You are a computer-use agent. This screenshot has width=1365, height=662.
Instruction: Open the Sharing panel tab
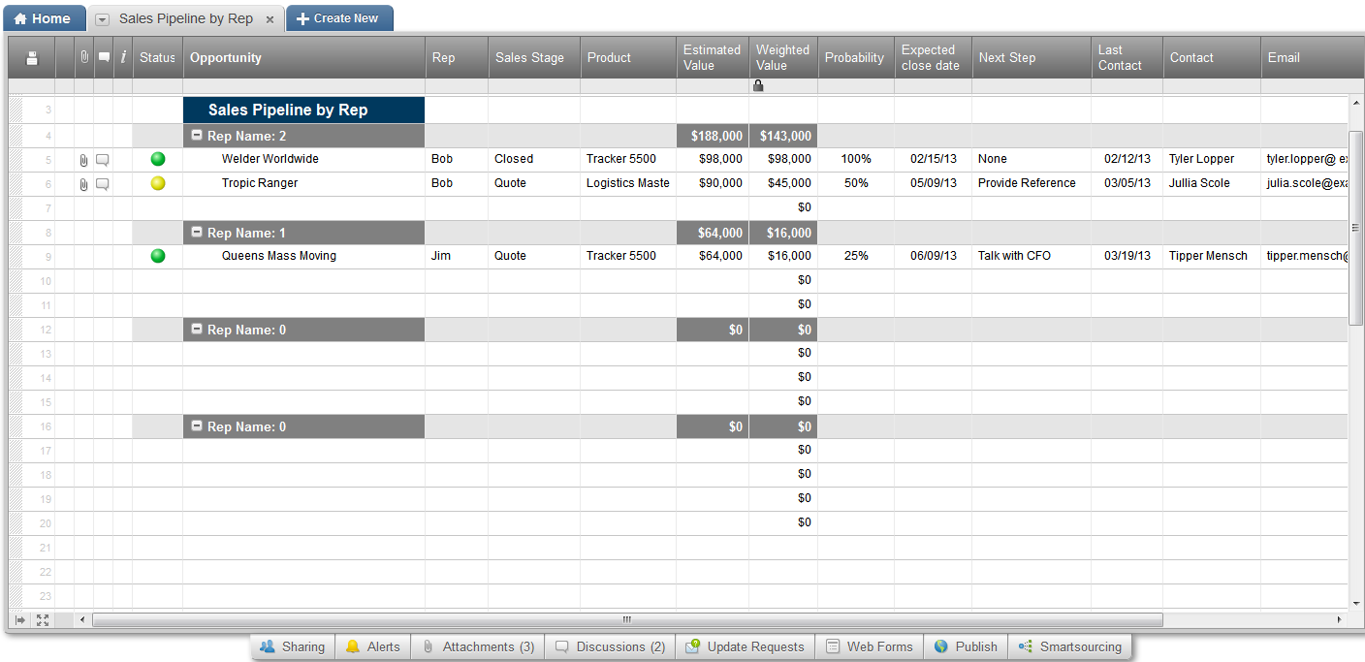293,646
